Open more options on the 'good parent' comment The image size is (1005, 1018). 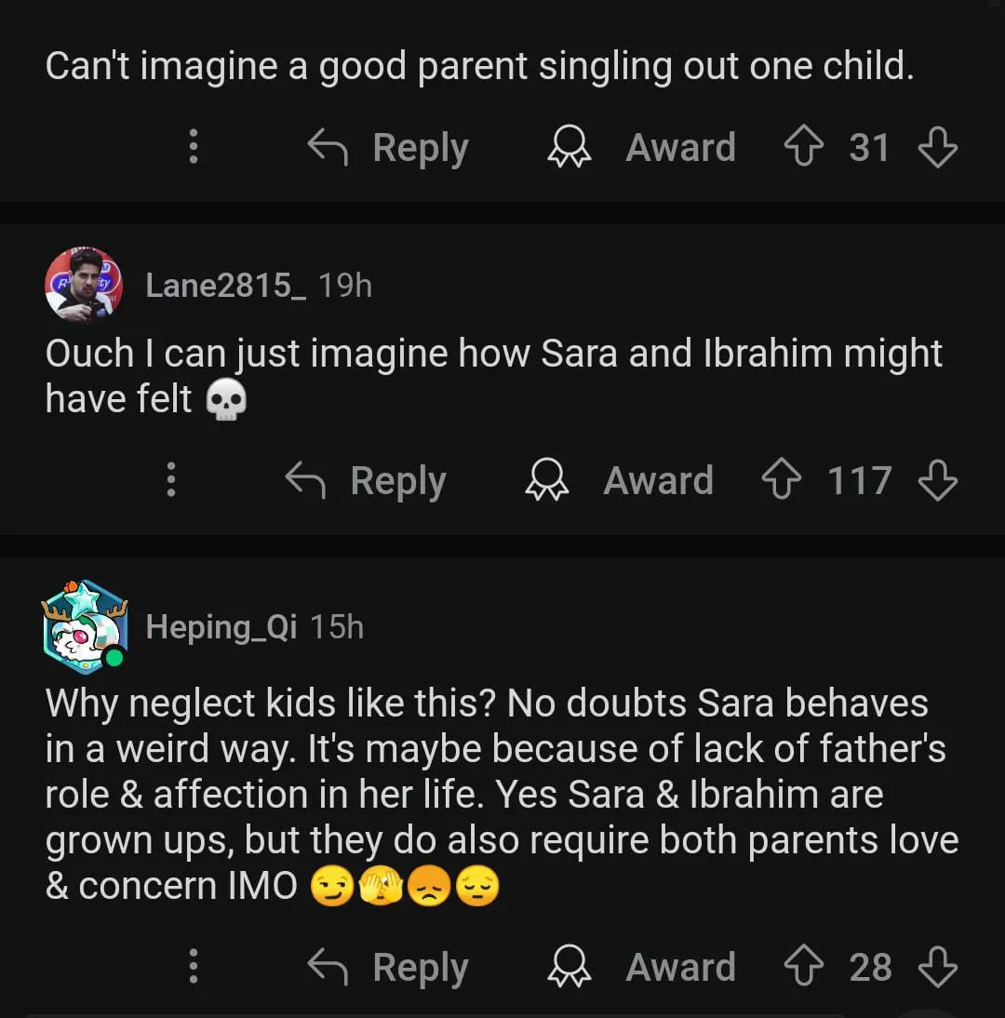(194, 148)
